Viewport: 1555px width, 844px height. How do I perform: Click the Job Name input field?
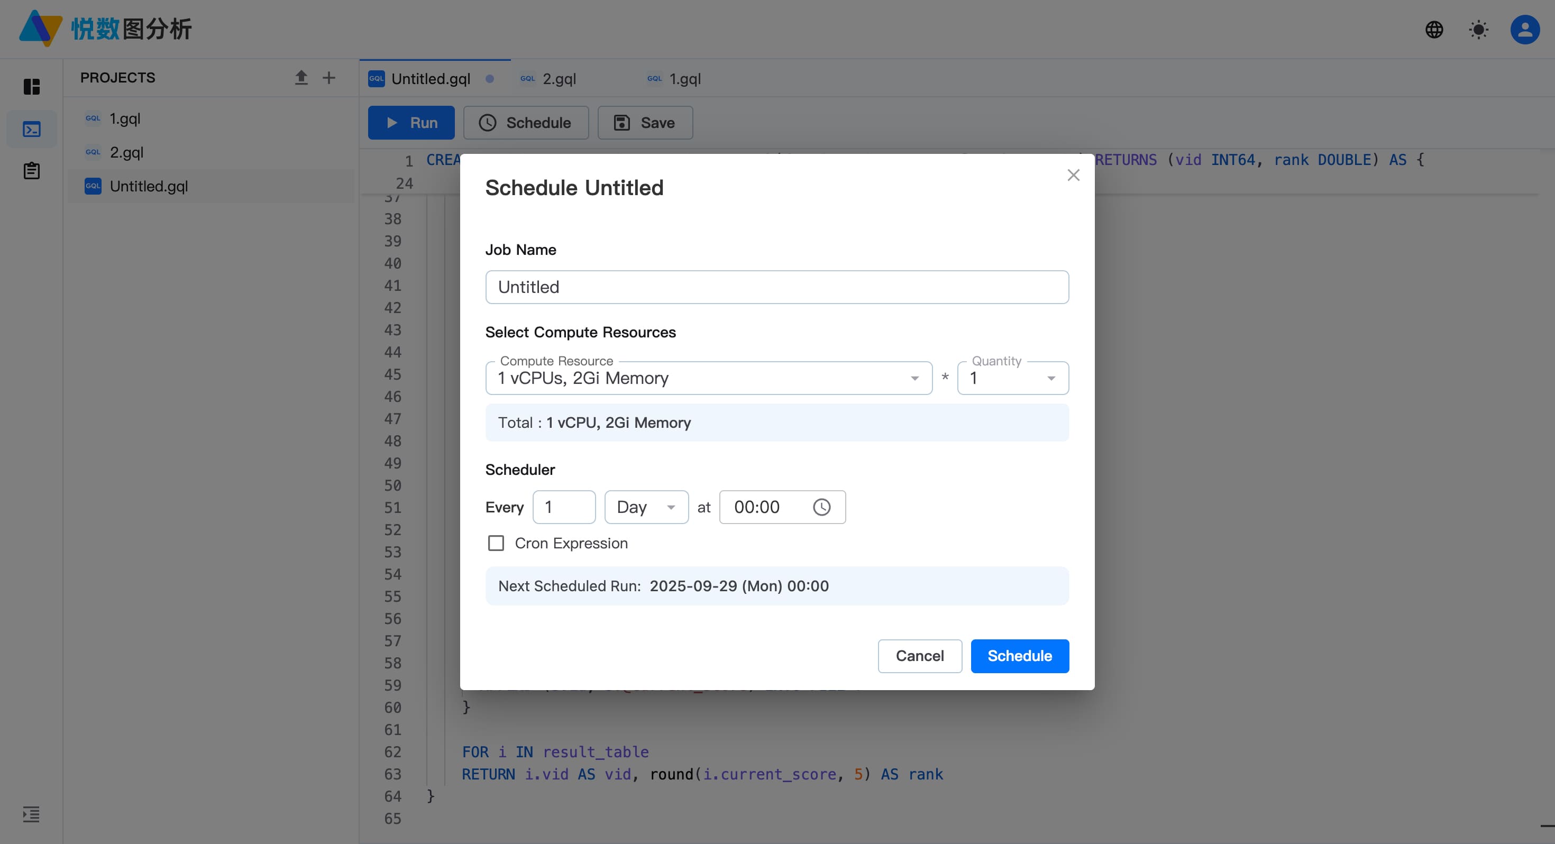point(777,287)
